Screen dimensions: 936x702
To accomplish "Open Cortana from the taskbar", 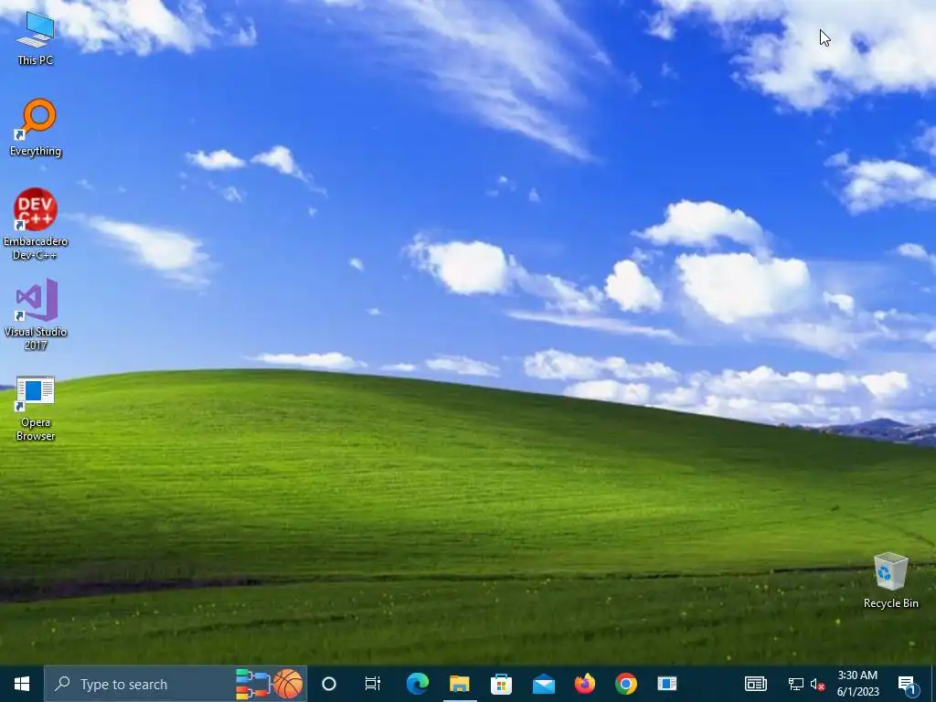I will click(x=329, y=684).
